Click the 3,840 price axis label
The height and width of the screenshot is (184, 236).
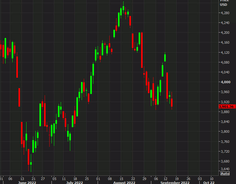[x=225, y=122]
